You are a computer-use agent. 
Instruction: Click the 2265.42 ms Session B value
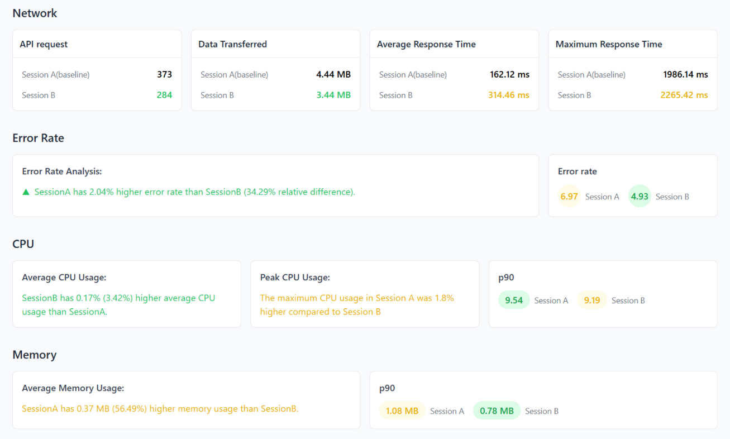[684, 95]
